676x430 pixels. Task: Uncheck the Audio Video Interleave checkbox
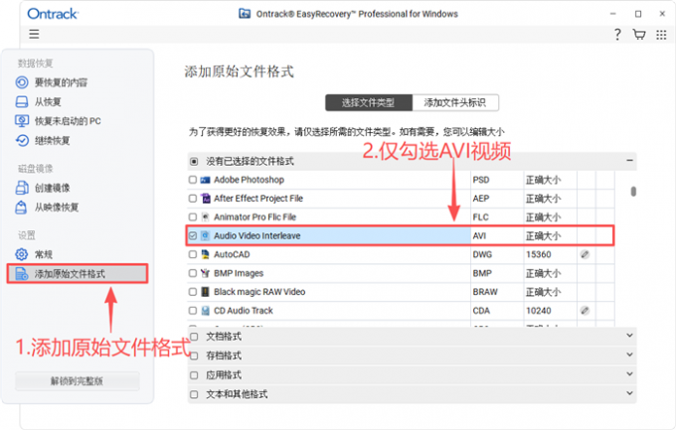coord(193,235)
